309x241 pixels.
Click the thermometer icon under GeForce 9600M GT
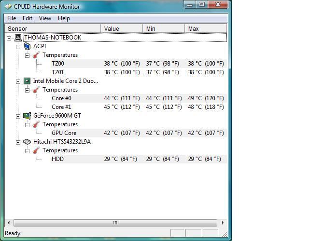36,124
